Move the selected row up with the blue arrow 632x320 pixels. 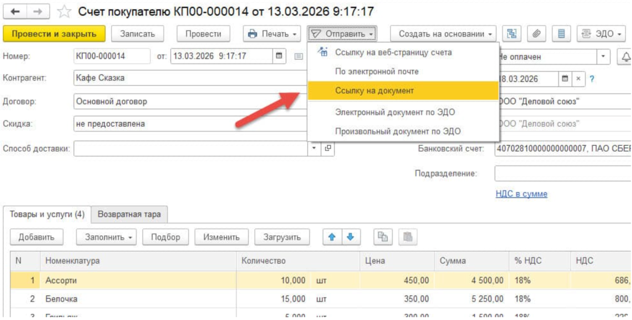pyautogui.click(x=332, y=237)
